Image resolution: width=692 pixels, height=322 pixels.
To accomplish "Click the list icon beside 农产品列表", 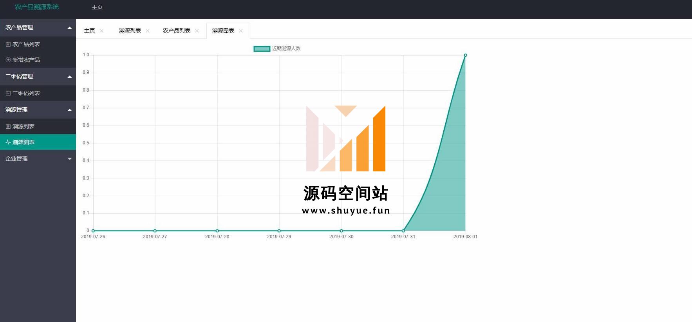I will [8, 44].
